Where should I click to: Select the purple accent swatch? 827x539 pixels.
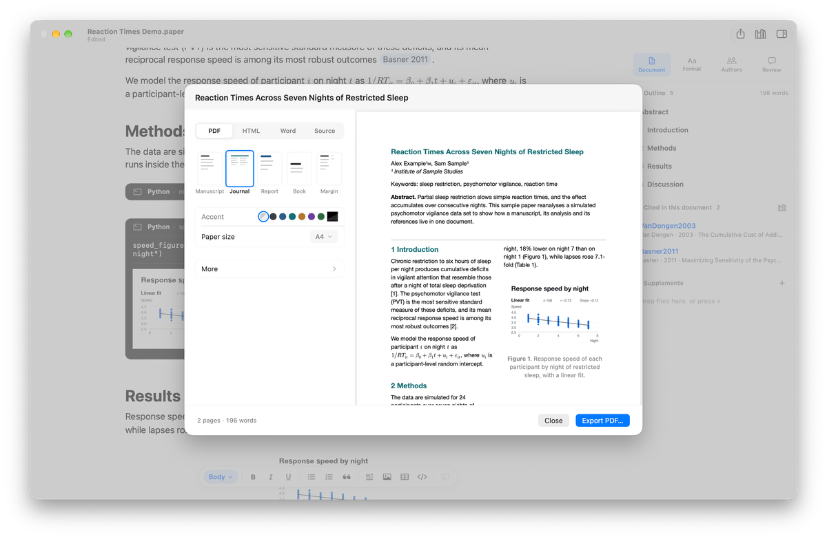pos(312,216)
